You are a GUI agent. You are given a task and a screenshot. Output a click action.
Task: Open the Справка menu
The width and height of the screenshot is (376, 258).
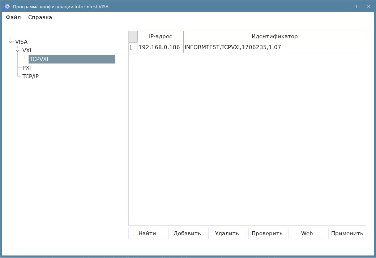[40, 17]
